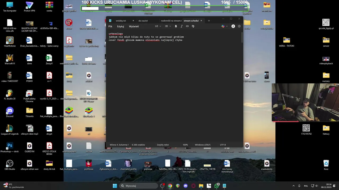Select the Photoshop — skrót desktop icon
Image resolution: width=339 pixels, height=190 pixels.
coord(10,148)
